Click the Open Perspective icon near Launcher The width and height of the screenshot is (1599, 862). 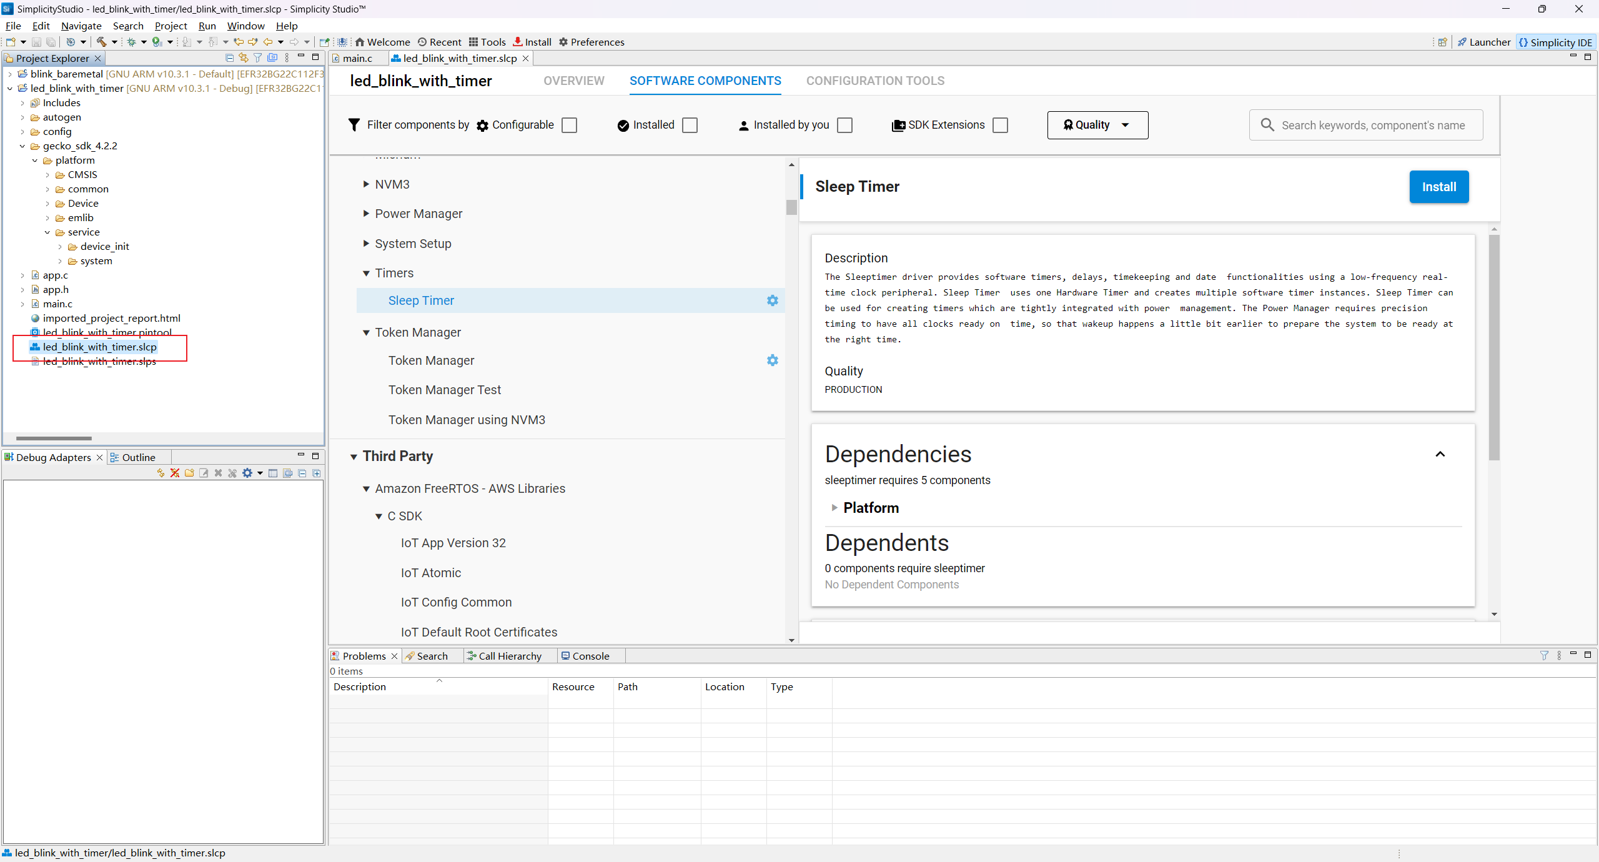click(x=1443, y=42)
